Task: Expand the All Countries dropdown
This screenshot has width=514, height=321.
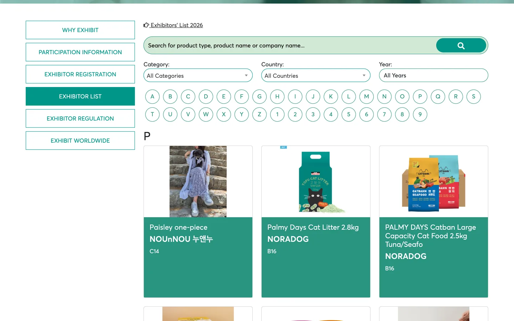Action: click(x=316, y=75)
